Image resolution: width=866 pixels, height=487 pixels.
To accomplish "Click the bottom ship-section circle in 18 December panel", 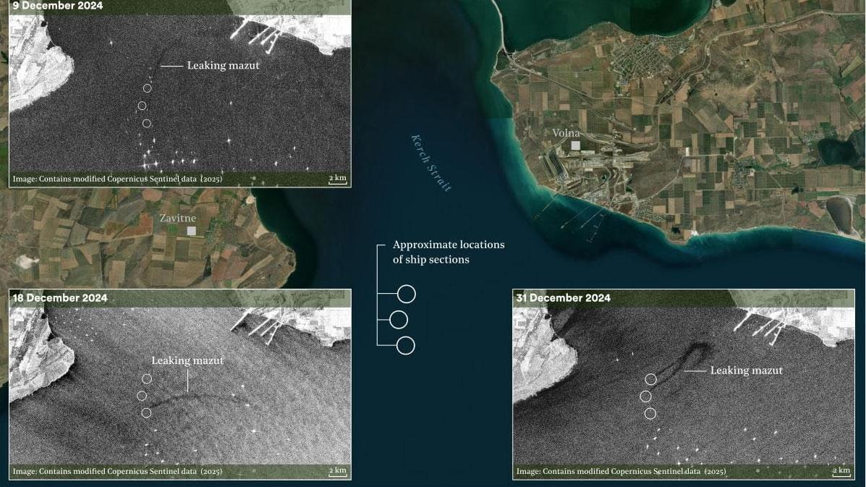I will tap(146, 413).
